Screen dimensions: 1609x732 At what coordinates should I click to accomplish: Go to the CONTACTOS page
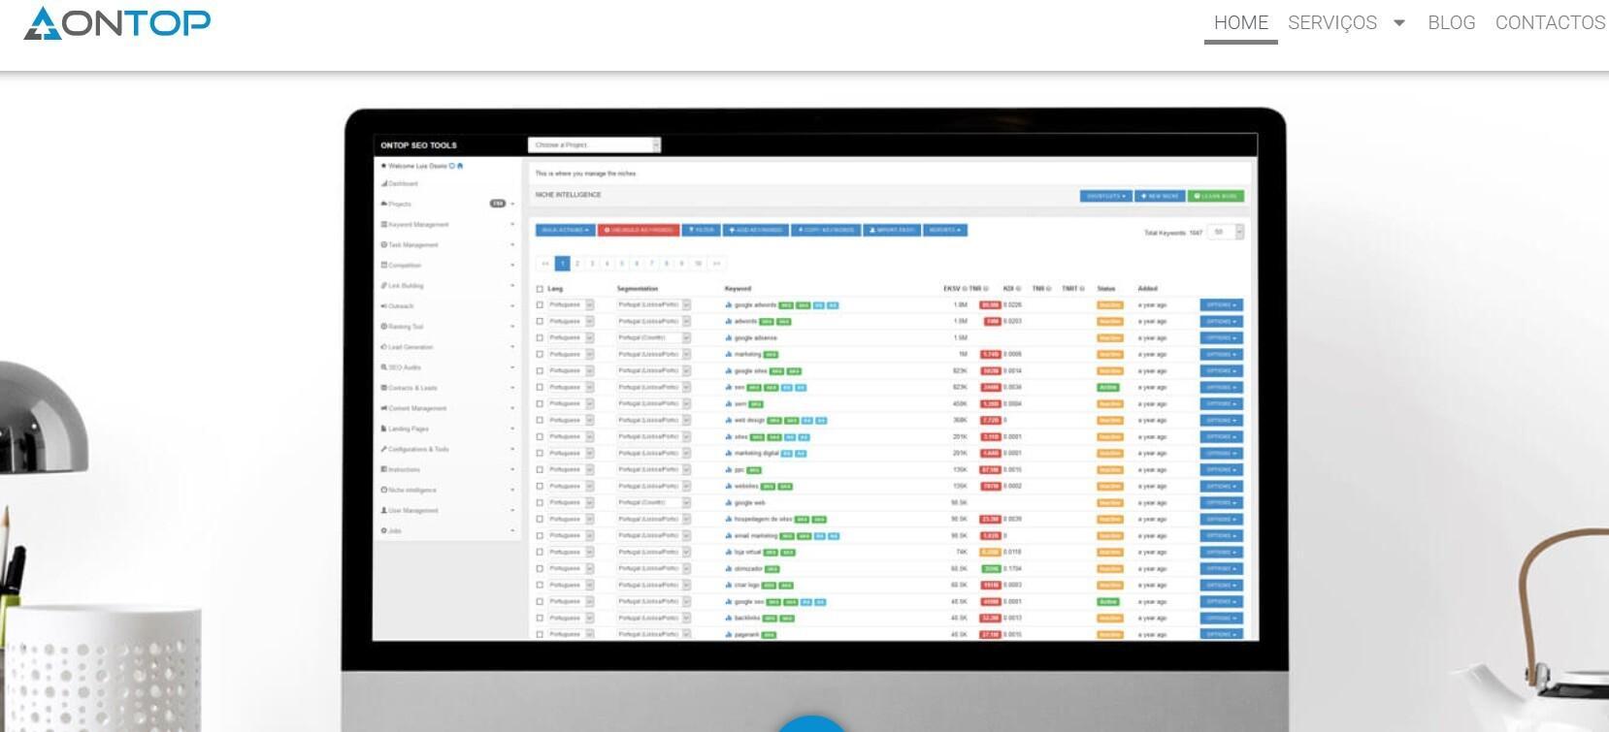tap(1550, 23)
